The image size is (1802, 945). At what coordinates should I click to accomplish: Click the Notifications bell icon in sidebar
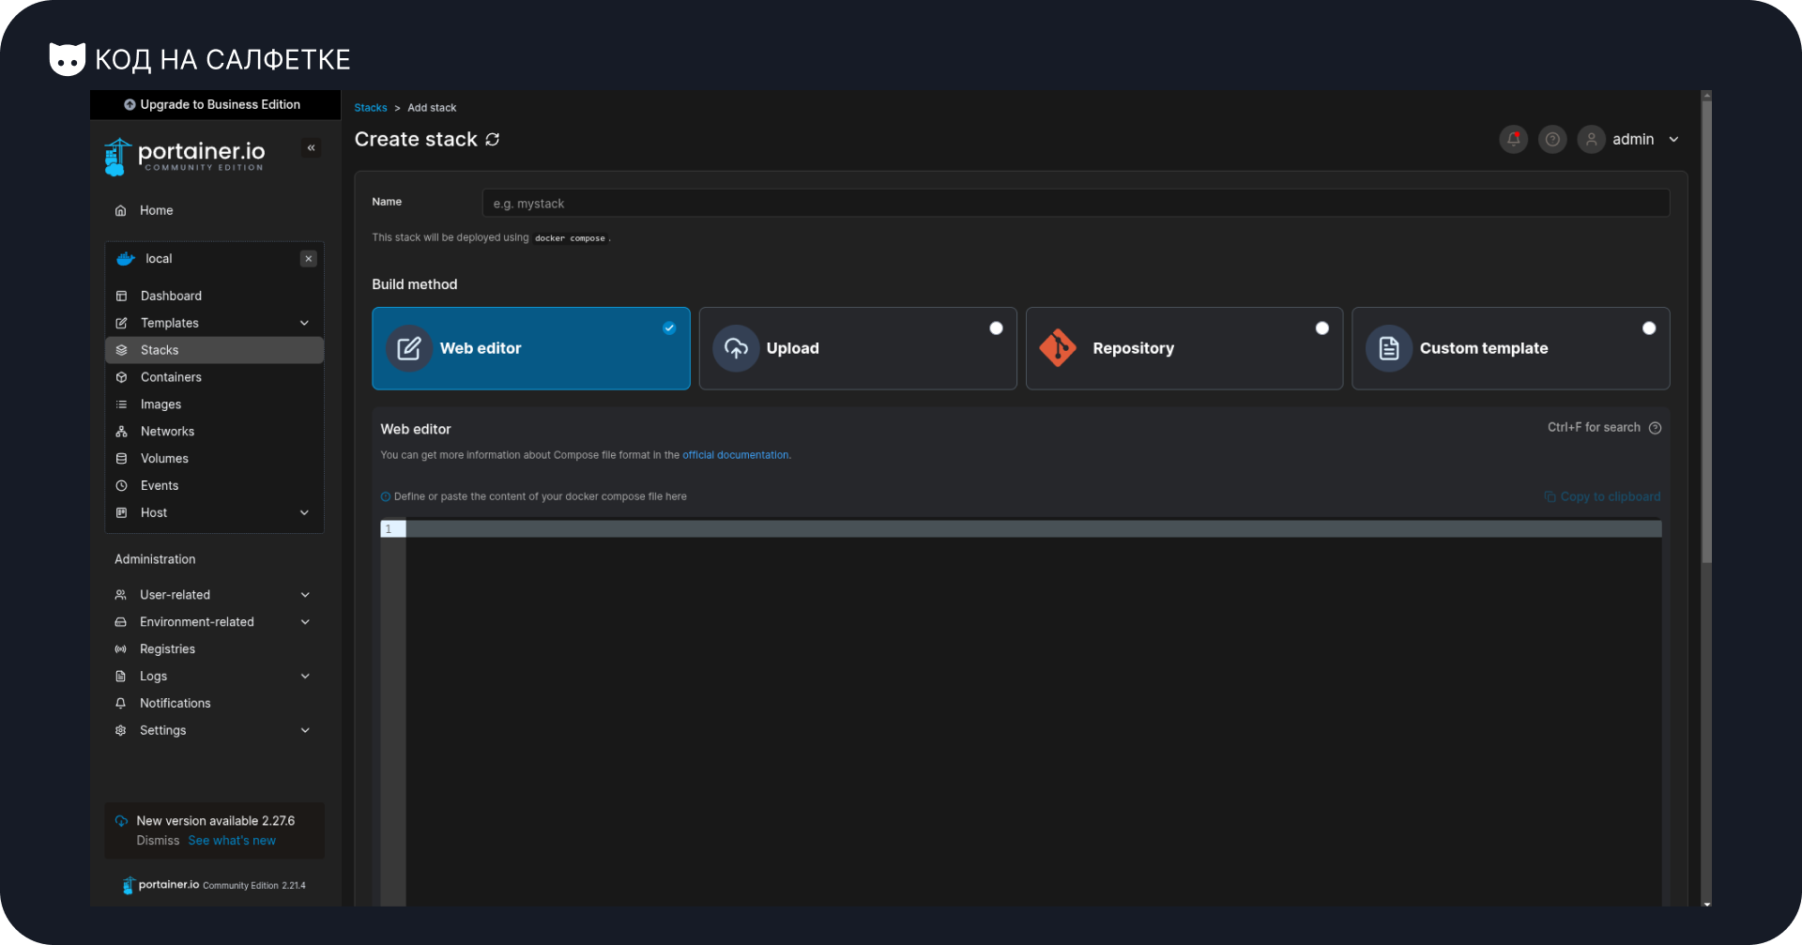click(x=120, y=704)
